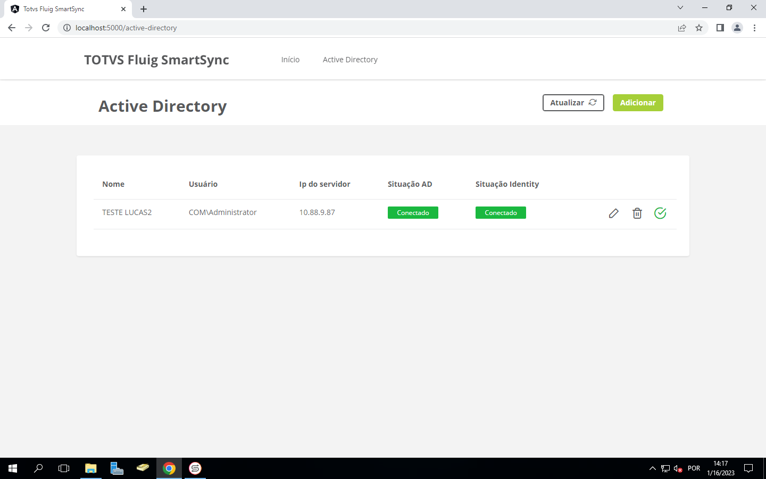
Task: Click the Ip do servidor column header
Action: 324,184
